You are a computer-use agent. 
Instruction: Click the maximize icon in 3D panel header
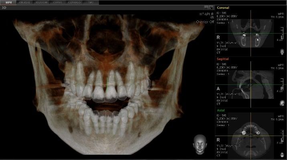pos(211,8)
